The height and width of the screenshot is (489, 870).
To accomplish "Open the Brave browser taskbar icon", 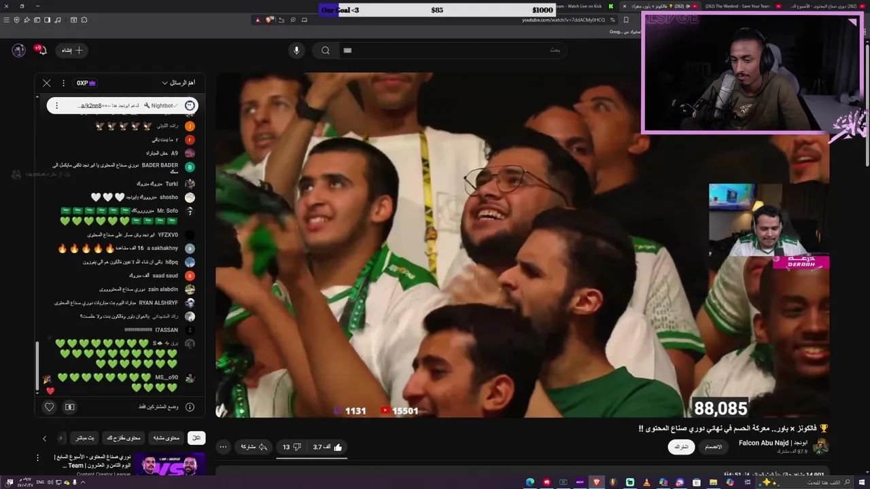I will click(x=597, y=482).
